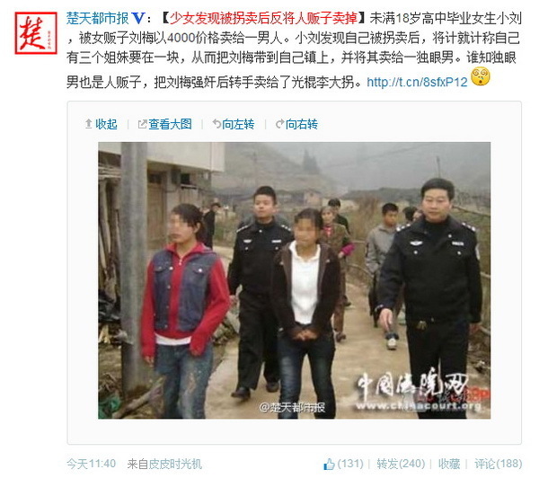Collapse the photo via 收起 text

[x=106, y=124]
